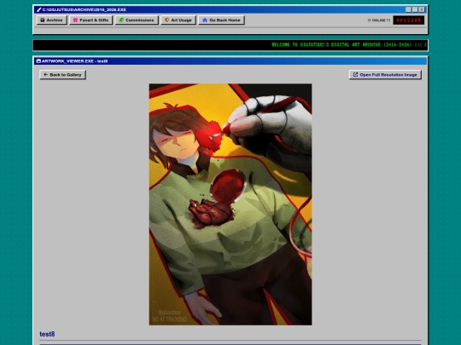
Task: Maximize the archive window
Action: (415, 9)
